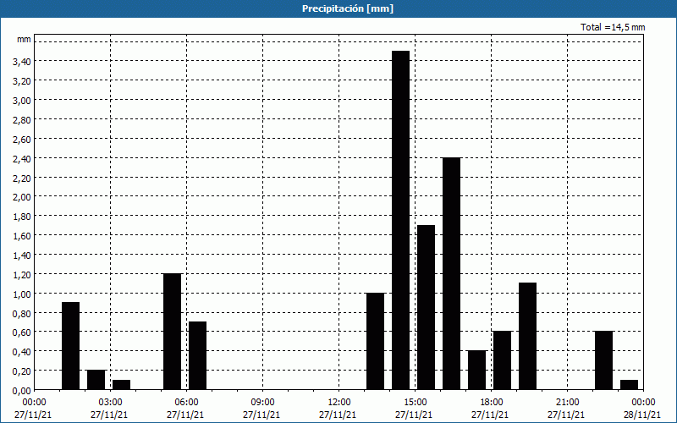Select the 1,80 y-axis label
The width and height of the screenshot is (677, 423).
(x=22, y=217)
